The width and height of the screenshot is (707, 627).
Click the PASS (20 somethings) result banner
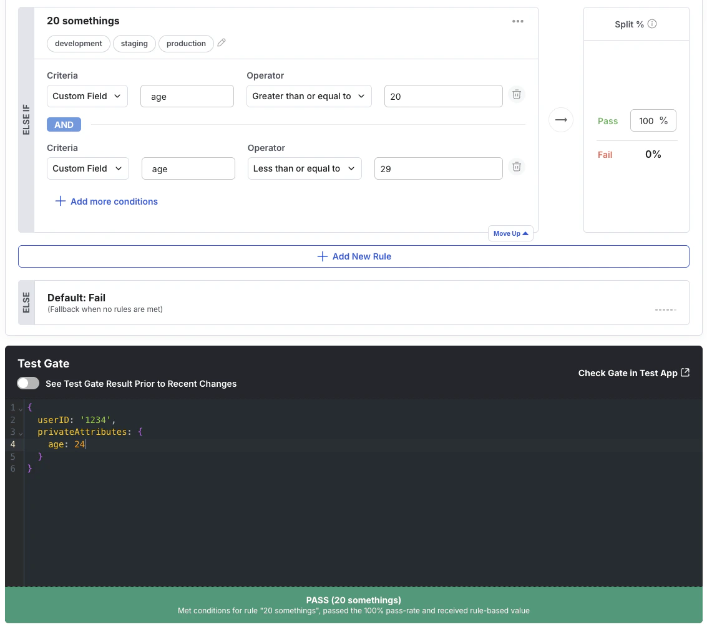(x=353, y=605)
